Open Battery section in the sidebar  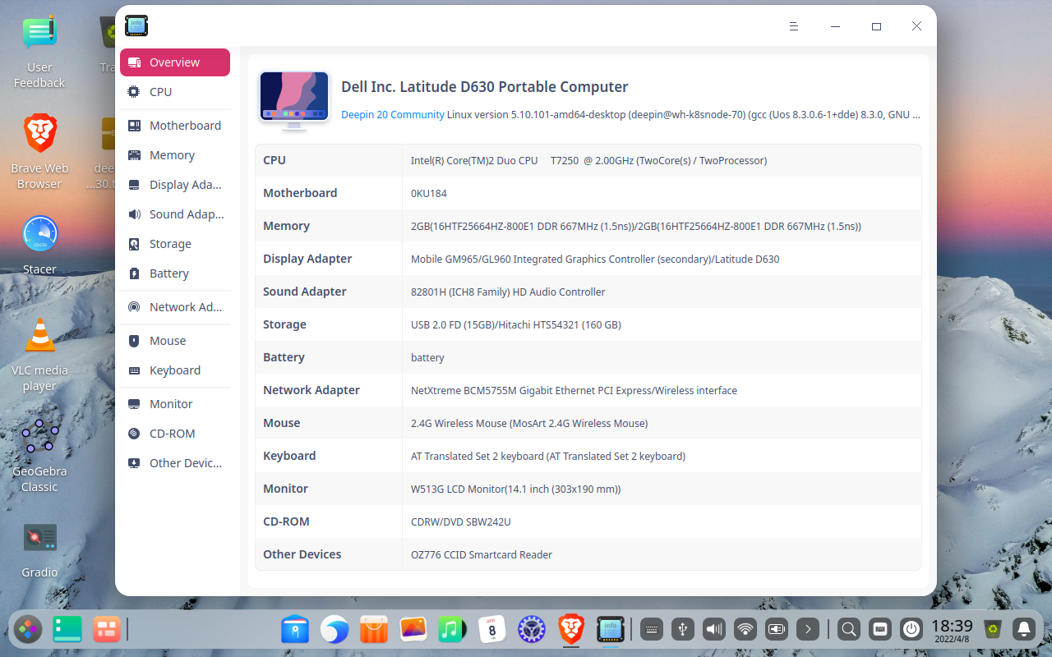[175, 273]
